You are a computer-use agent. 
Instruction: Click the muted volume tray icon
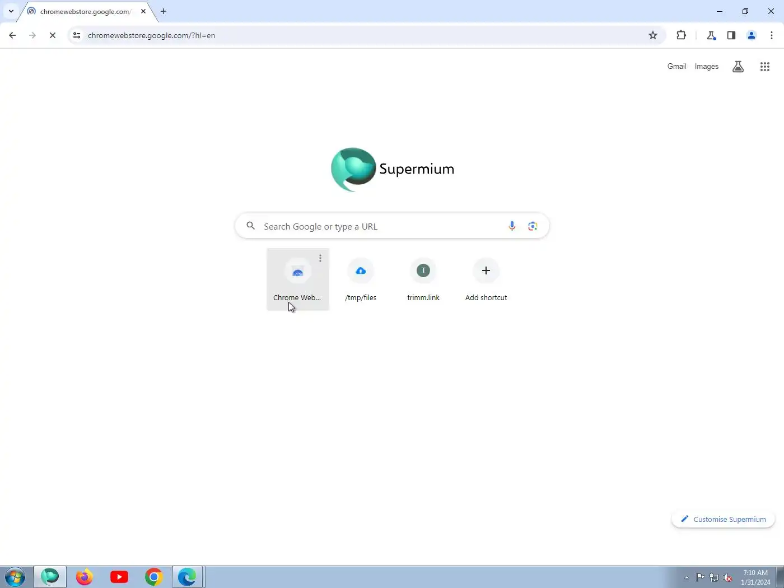coord(727,577)
